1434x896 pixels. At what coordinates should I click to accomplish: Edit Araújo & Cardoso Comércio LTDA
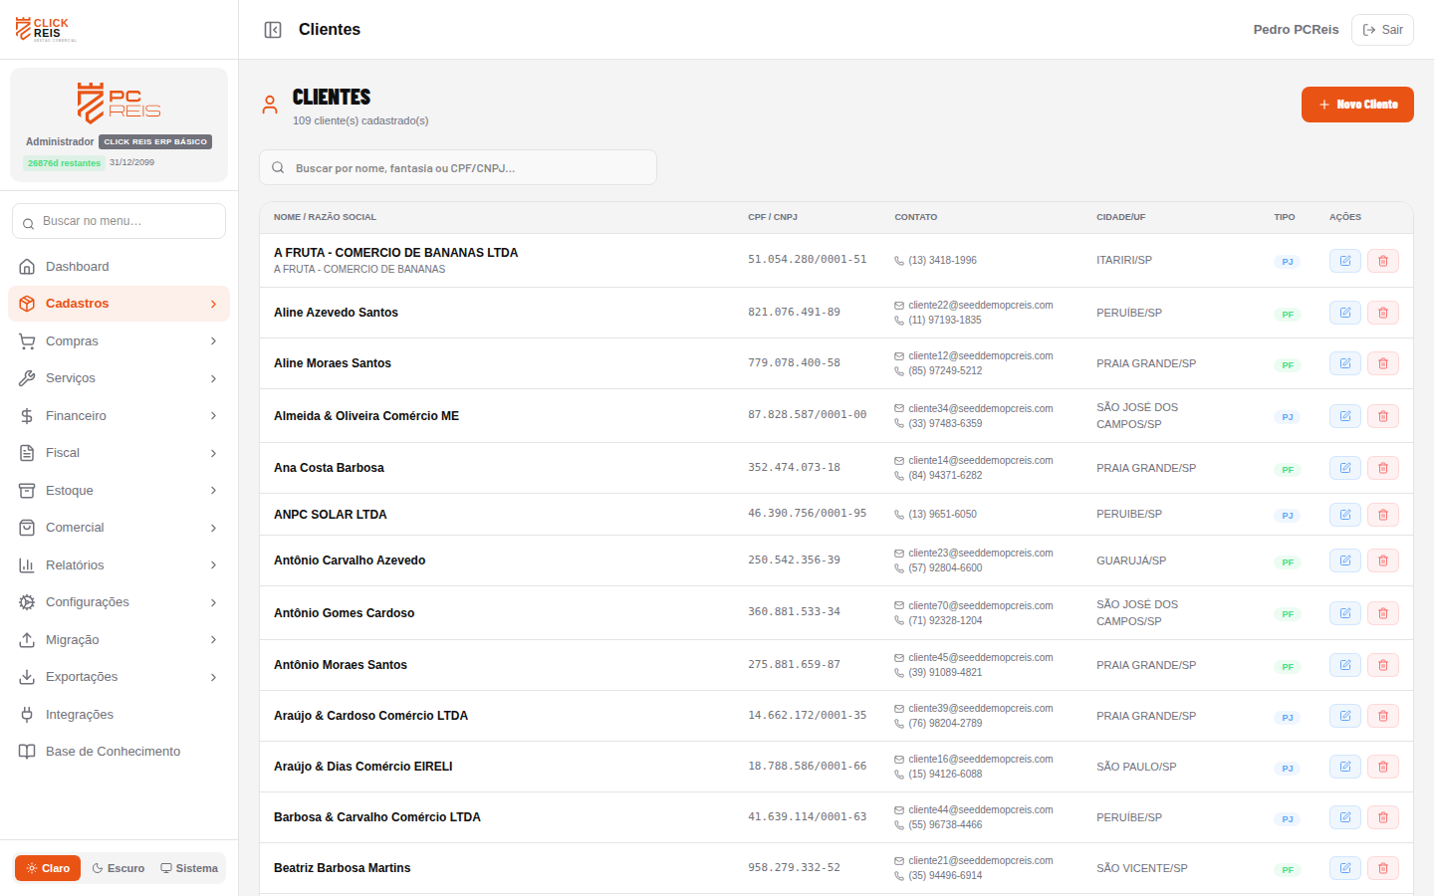pyautogui.click(x=1345, y=716)
